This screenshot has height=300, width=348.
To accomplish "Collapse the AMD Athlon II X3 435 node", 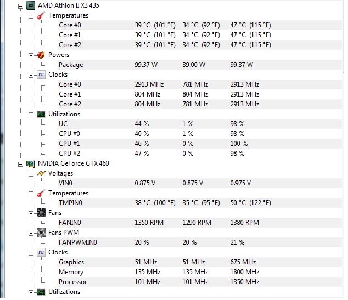I will [x=21, y=5].
